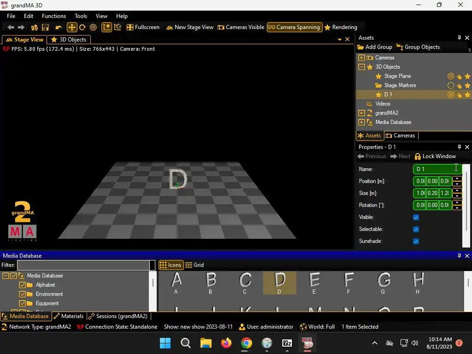
Task: Close the Stage View tab
Action: coord(348,40)
